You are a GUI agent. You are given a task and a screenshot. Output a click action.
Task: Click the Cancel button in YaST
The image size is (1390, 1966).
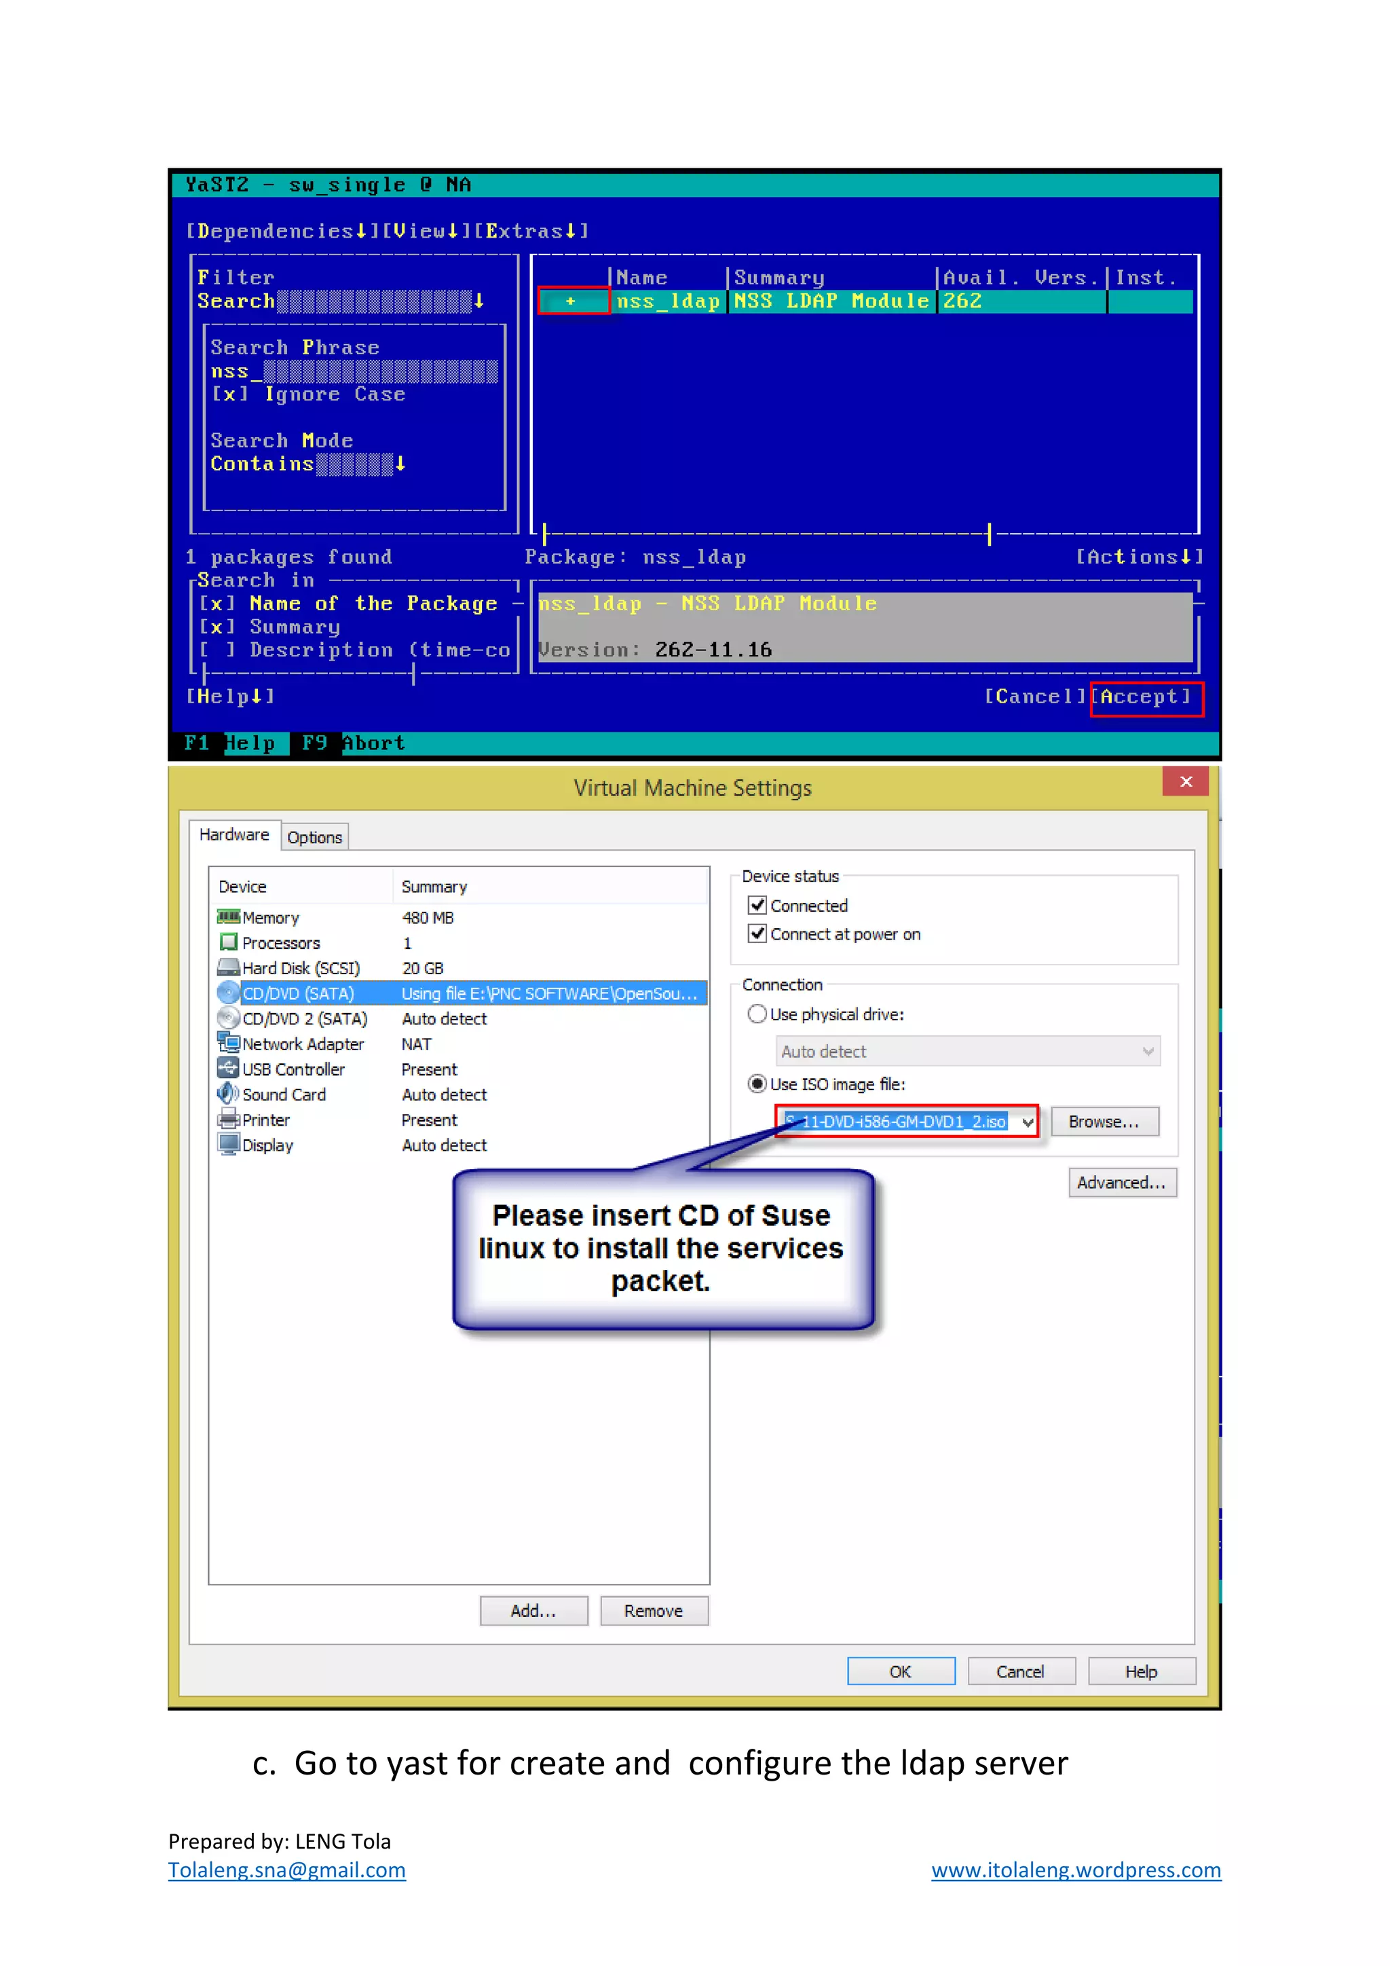(1035, 697)
